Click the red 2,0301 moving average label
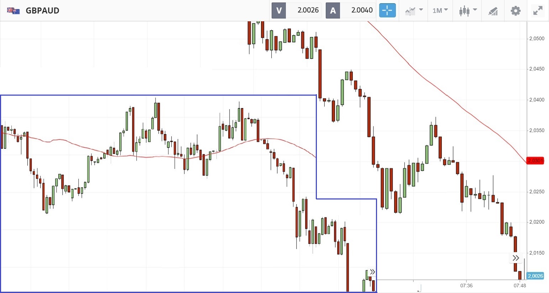The image size is (549, 293). click(535, 161)
